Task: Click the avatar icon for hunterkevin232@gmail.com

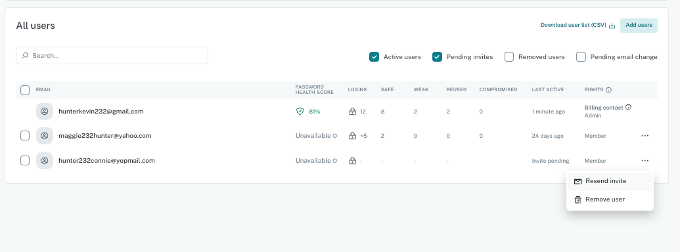Action: tap(44, 112)
